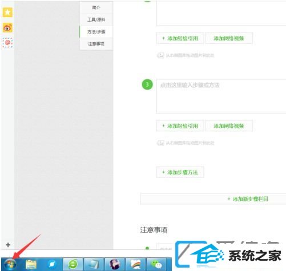Open the file explorer folder taskbar icon
Image resolution: width=286 pixels, height=271 pixels.
pos(31,265)
